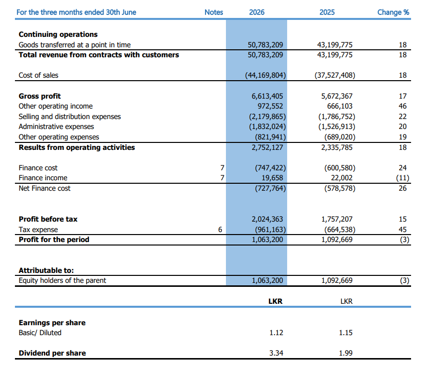
Task: Click Administrative expenses 2026 value (1,832,024)
Action: (x=267, y=126)
